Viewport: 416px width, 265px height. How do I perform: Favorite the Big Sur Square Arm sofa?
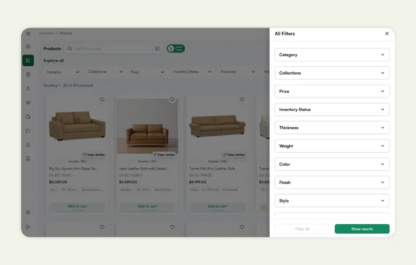tap(102, 100)
